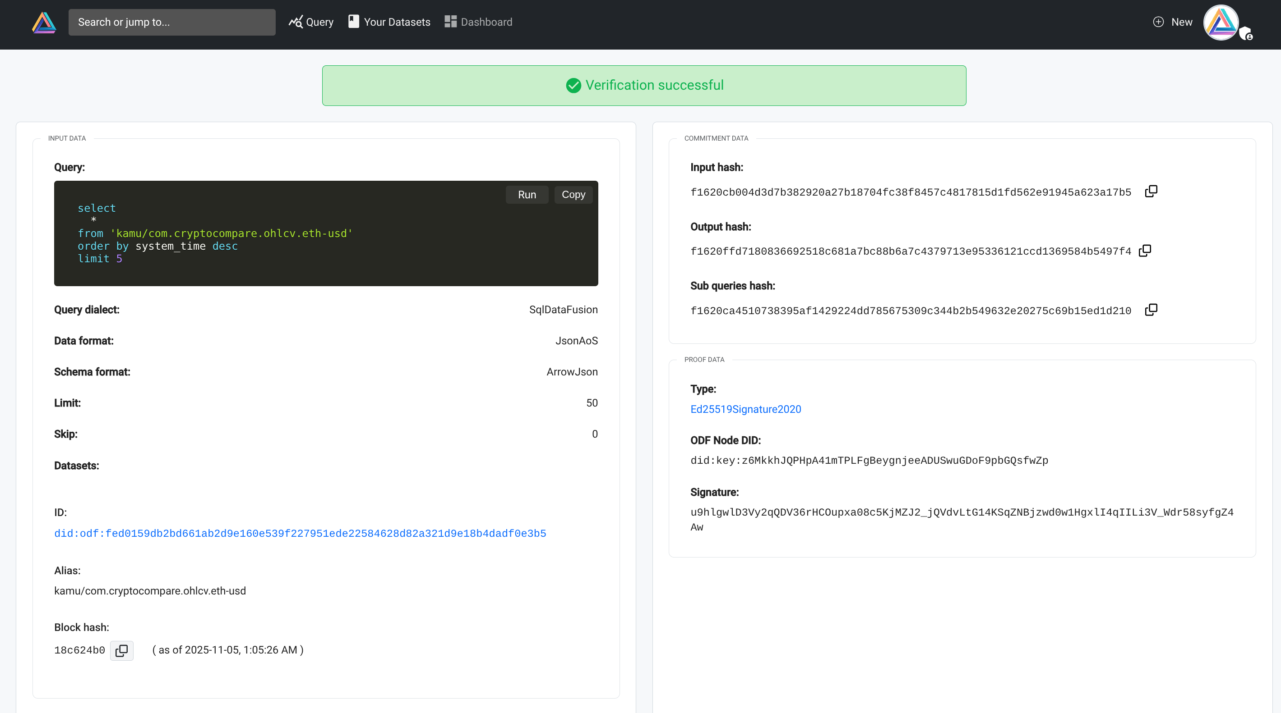
Task: Click the Your Datasets book icon
Action: [354, 21]
